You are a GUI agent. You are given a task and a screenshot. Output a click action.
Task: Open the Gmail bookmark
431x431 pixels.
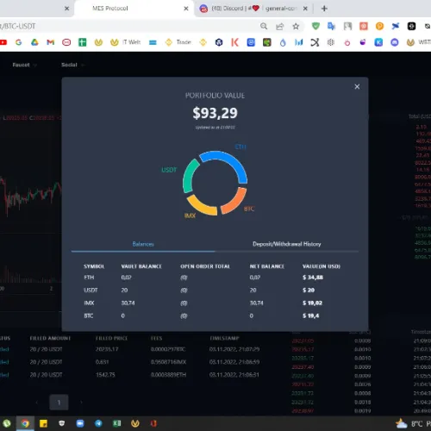51,42
